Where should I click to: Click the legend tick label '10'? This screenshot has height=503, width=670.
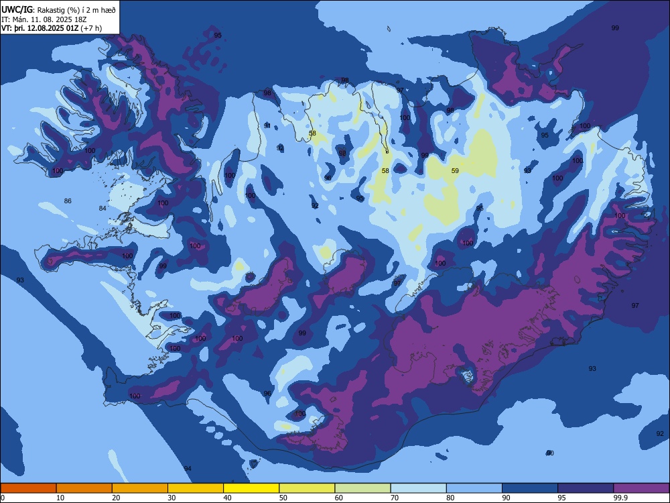pos(60,498)
